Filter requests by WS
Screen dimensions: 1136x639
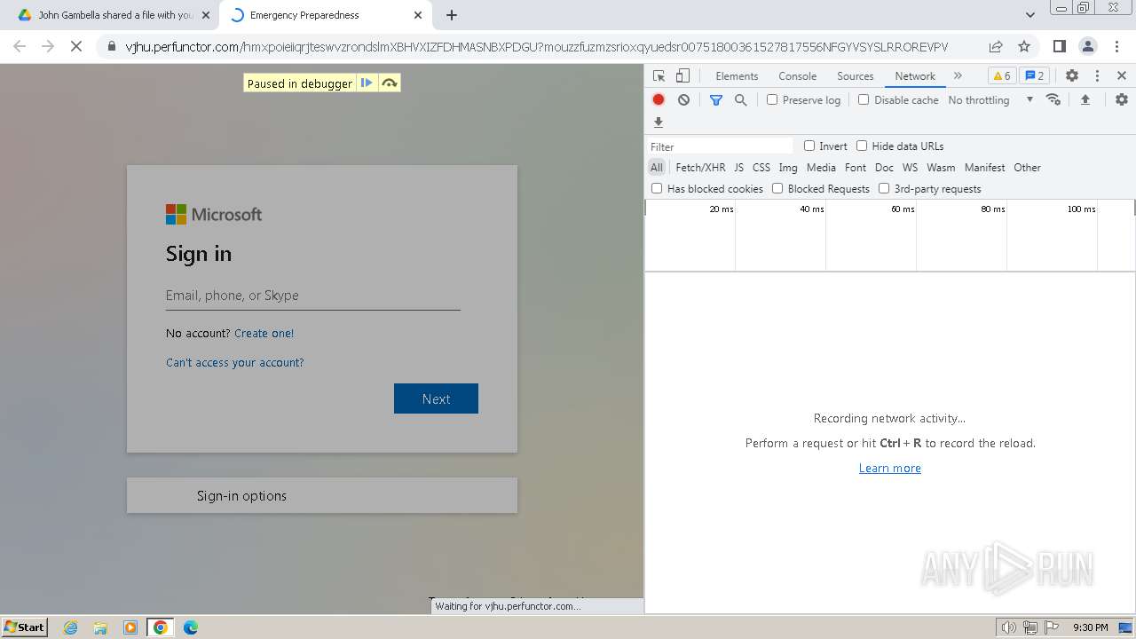tap(910, 168)
